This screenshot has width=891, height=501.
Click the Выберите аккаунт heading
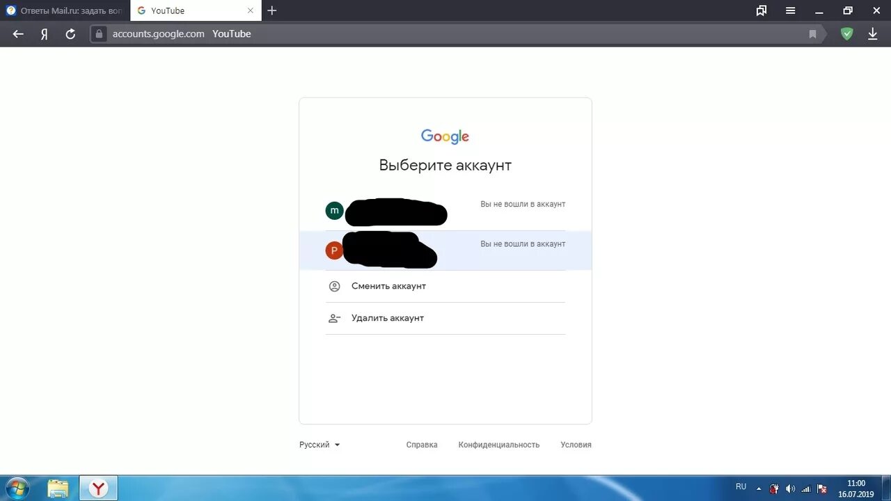tap(445, 166)
